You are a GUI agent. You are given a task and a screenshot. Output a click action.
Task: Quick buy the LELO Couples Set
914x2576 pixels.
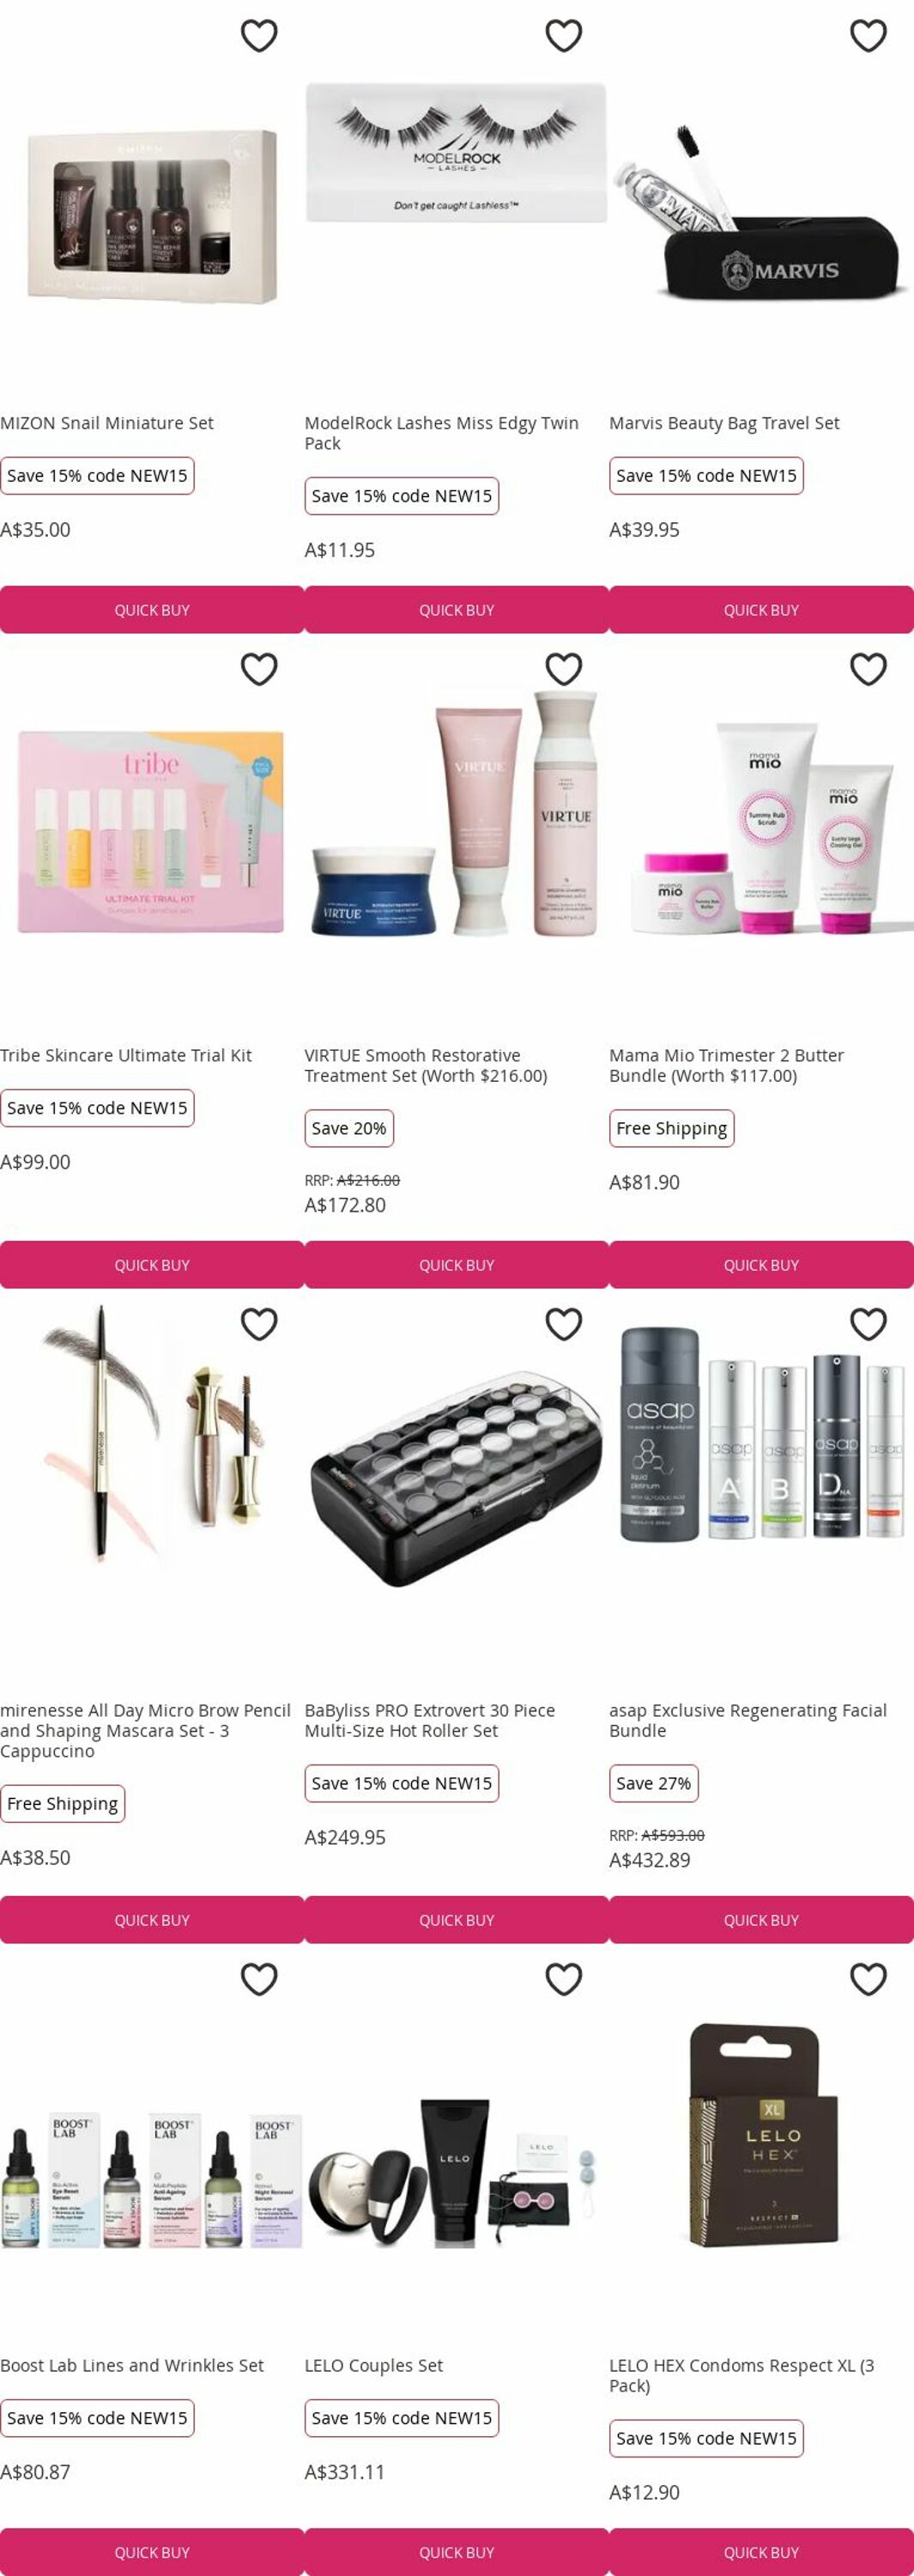(x=456, y=2552)
